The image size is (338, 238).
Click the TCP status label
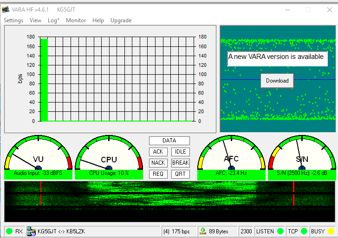(x=292, y=232)
